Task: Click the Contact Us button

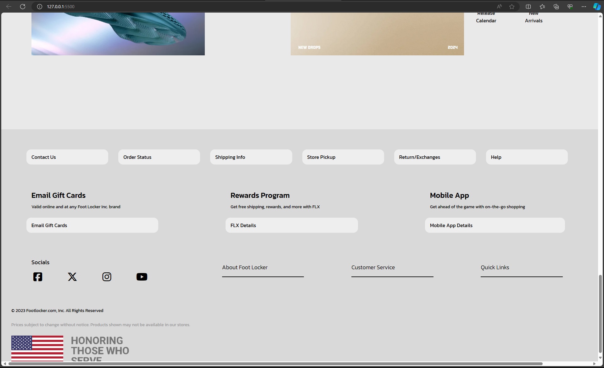Action: click(67, 157)
